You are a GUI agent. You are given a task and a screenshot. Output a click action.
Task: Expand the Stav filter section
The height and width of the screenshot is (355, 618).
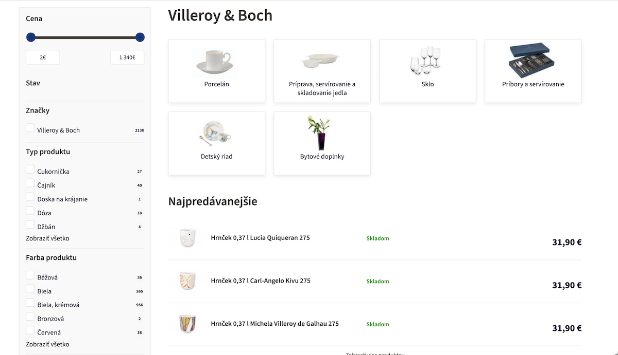[x=33, y=83]
